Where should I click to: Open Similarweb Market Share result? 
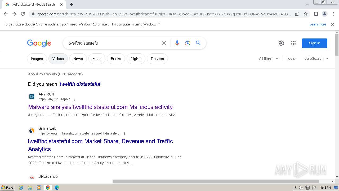pos(100,145)
